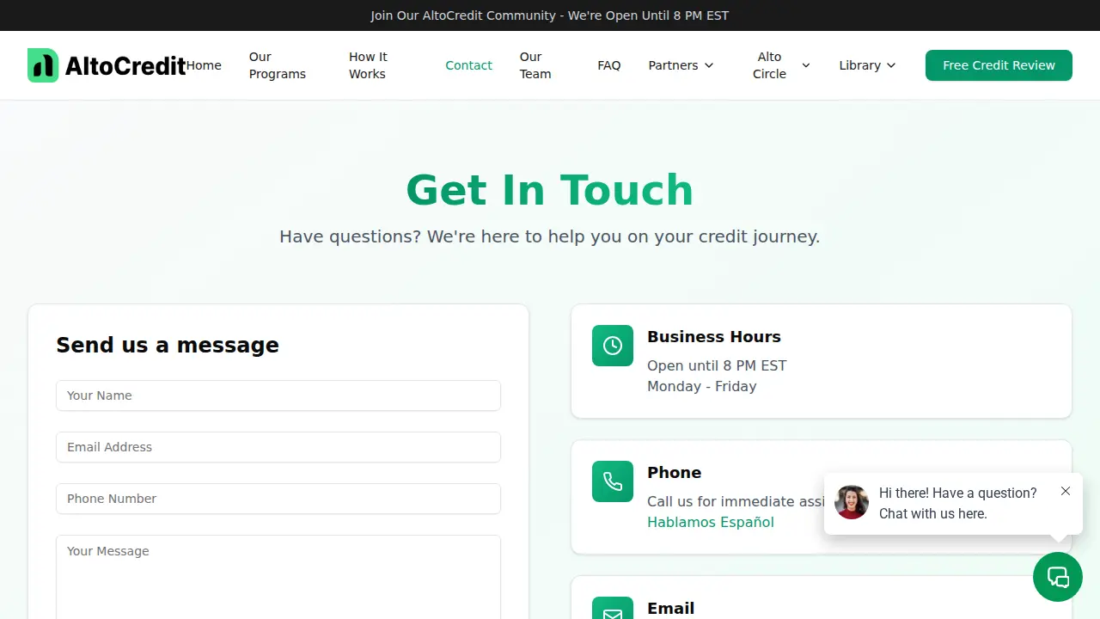Screen dimensions: 1100x619
Task: Click the Phone Number input field
Action: pos(278,499)
